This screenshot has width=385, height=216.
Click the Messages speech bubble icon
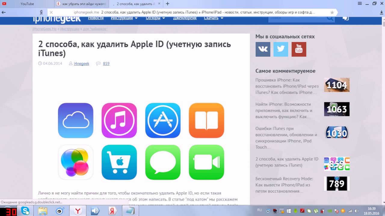163,162
